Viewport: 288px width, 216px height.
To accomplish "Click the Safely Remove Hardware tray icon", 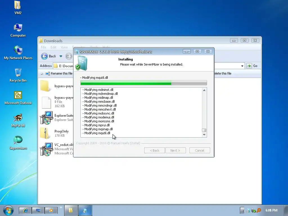I will 254,210.
